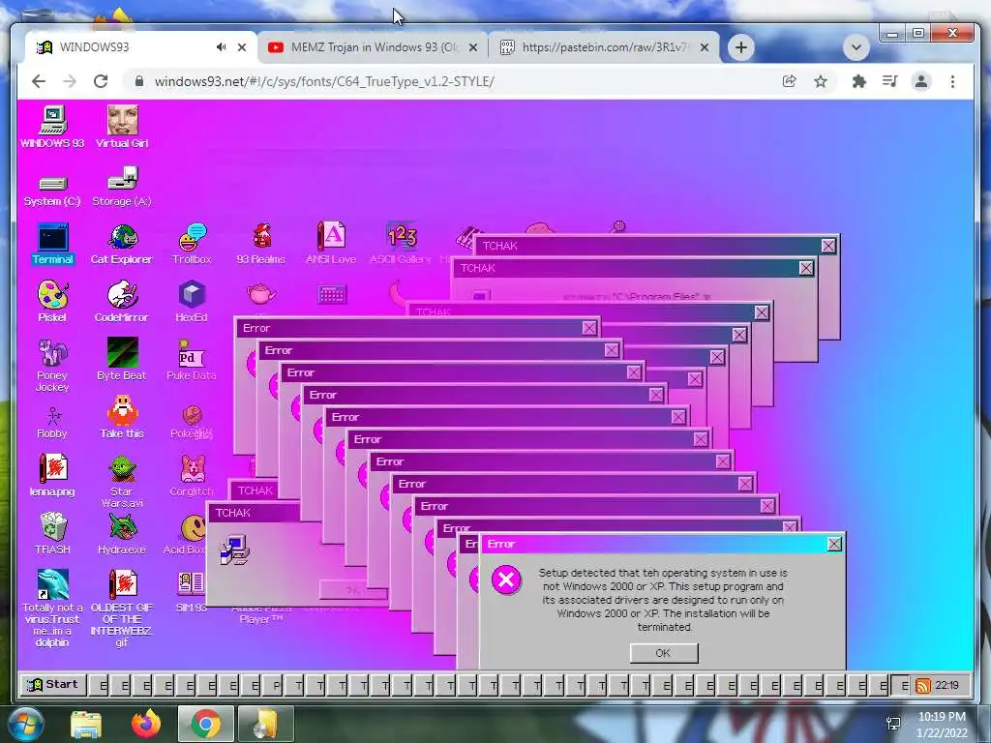The width and height of the screenshot is (991, 743).
Task: Launch the CodeMirror editor icon
Action: click(x=122, y=302)
